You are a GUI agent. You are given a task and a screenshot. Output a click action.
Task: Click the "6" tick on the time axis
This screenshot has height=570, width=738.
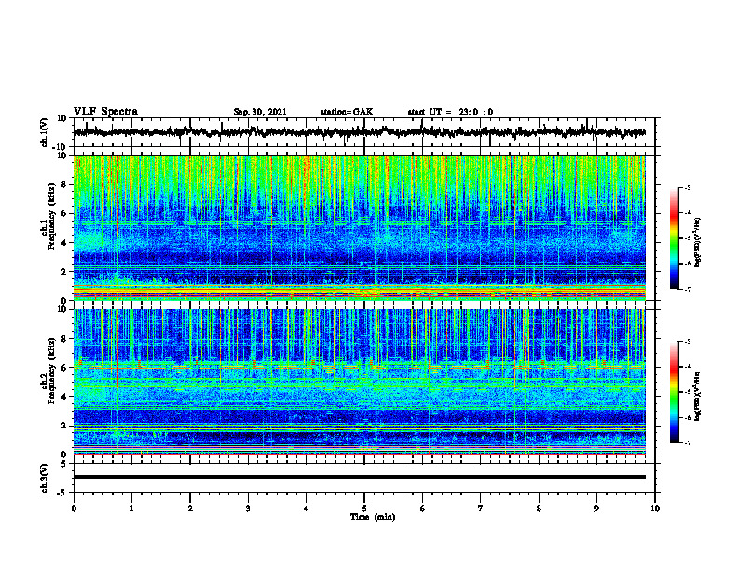click(423, 509)
